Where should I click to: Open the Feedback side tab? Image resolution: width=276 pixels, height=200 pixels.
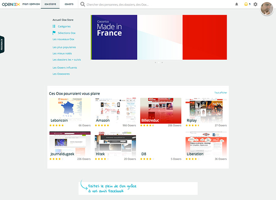tap(2, 45)
